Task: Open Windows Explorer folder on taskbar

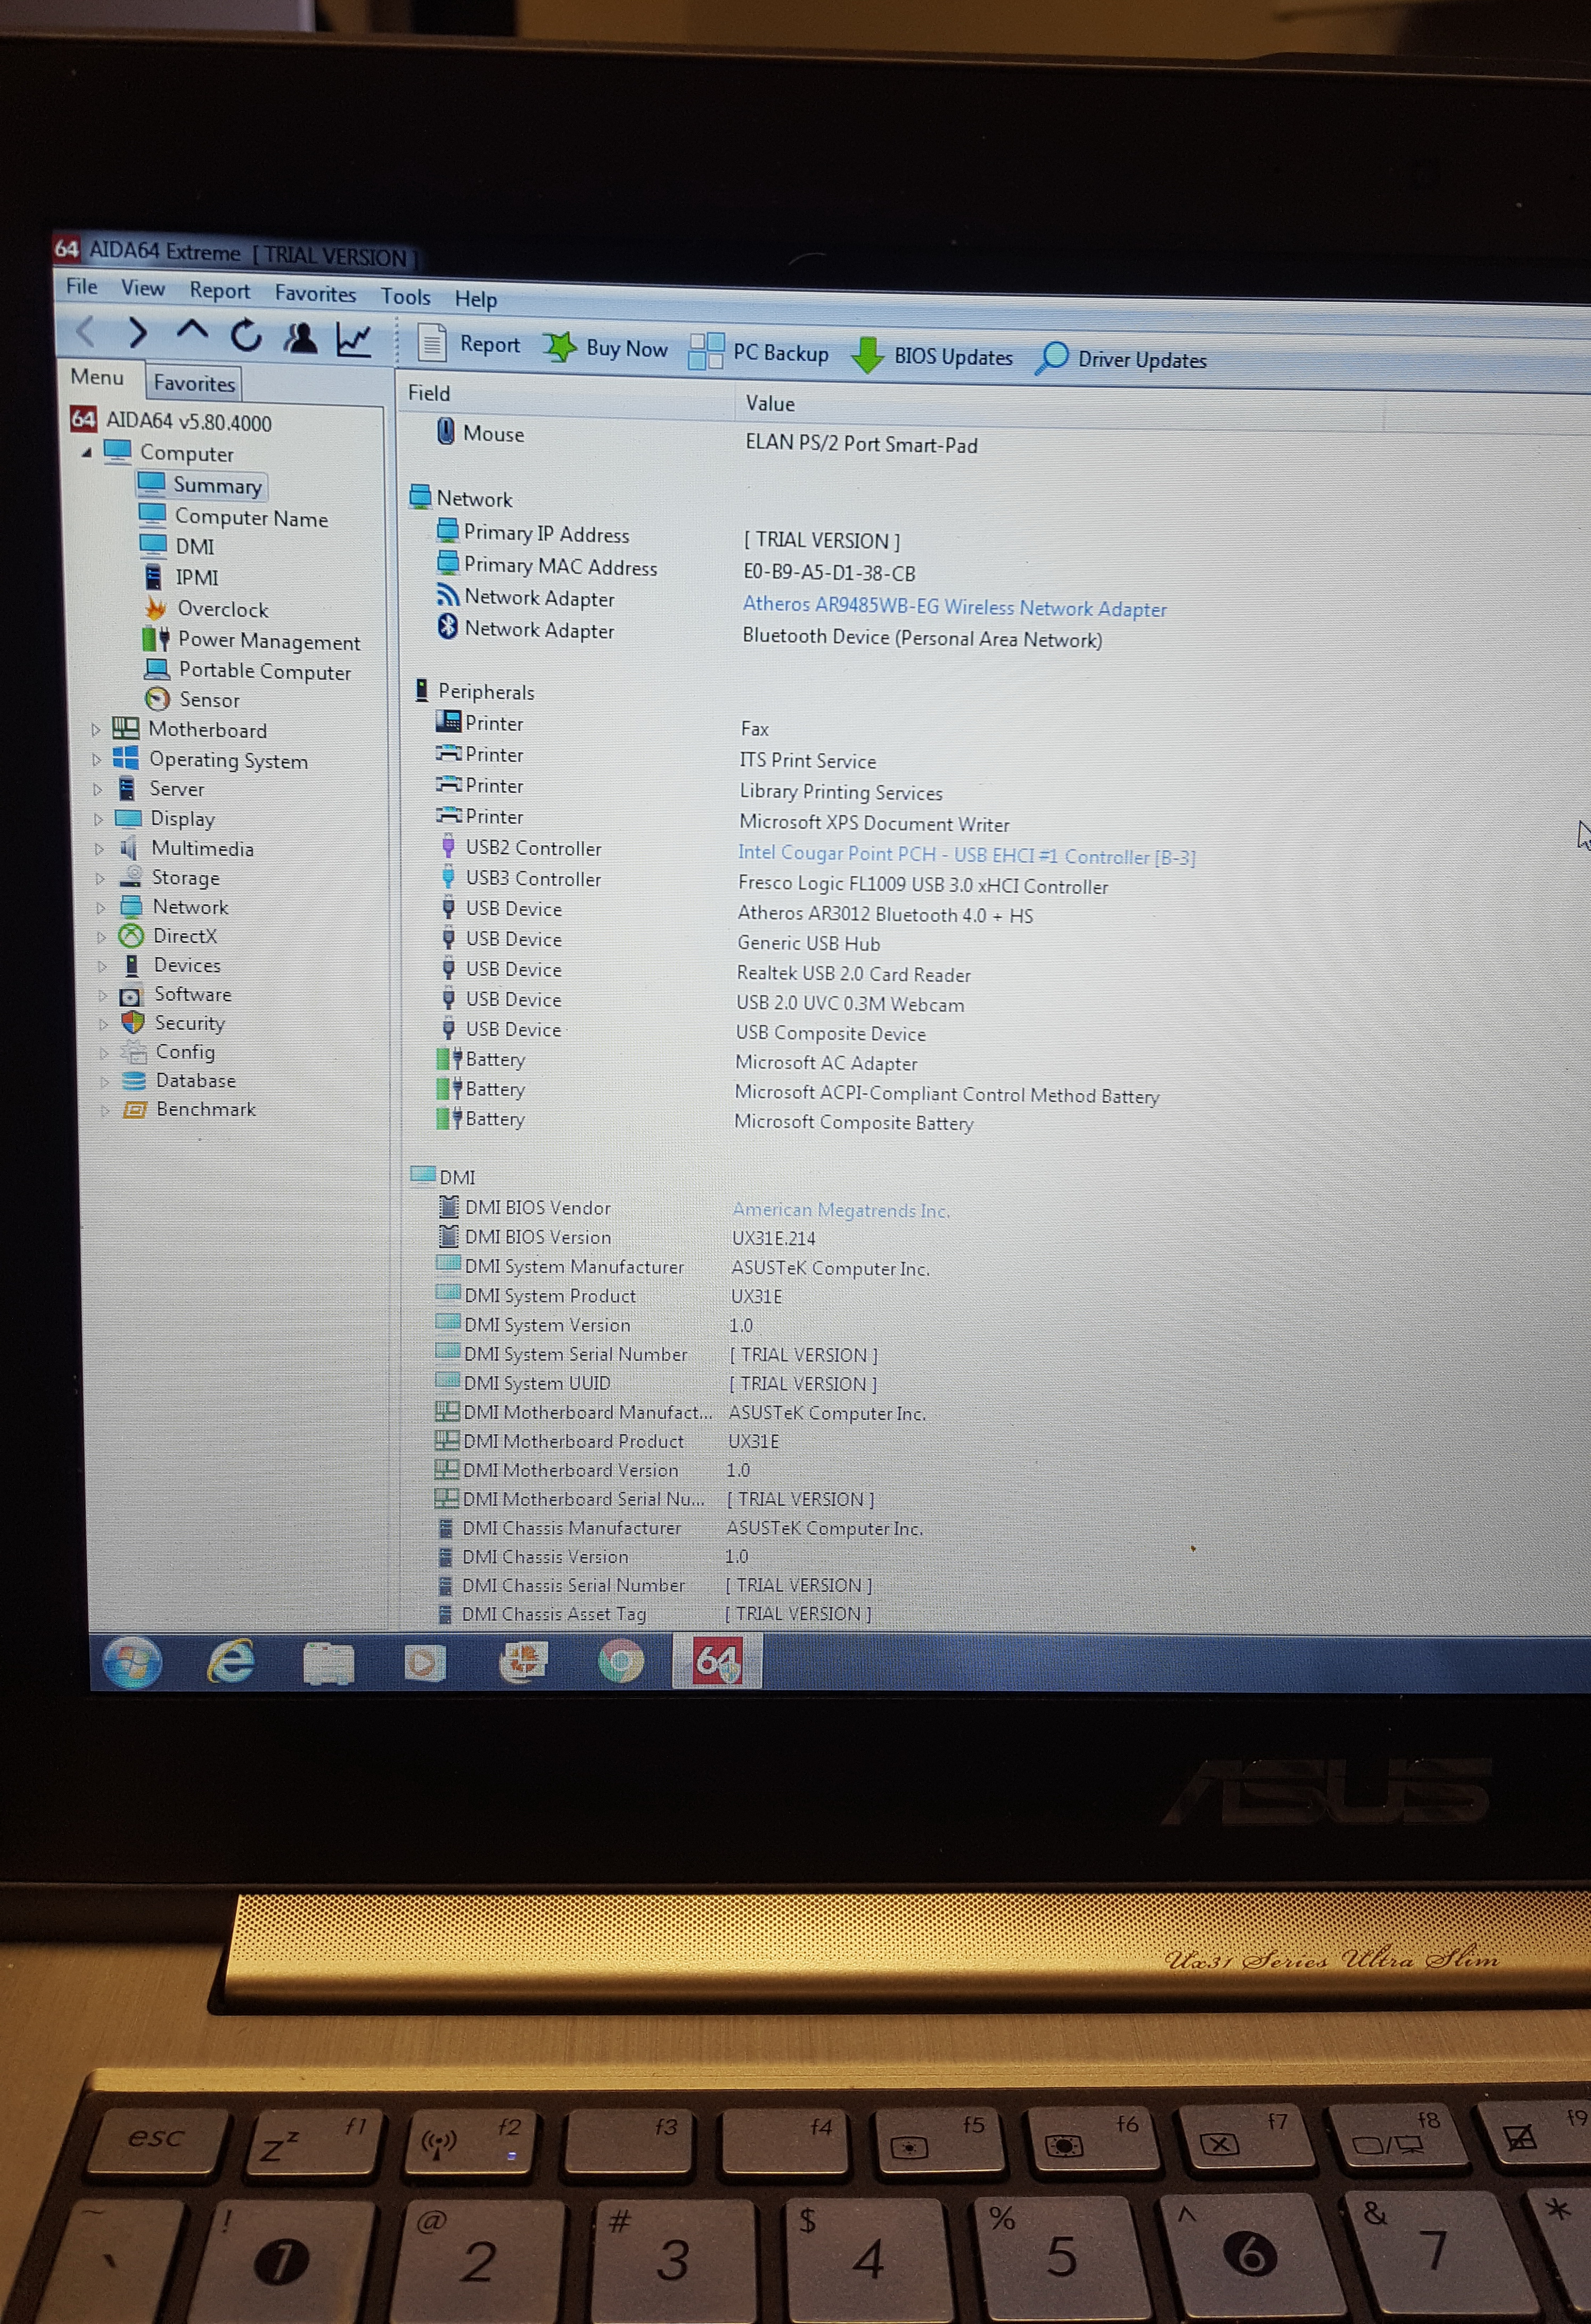Action: tap(329, 1664)
